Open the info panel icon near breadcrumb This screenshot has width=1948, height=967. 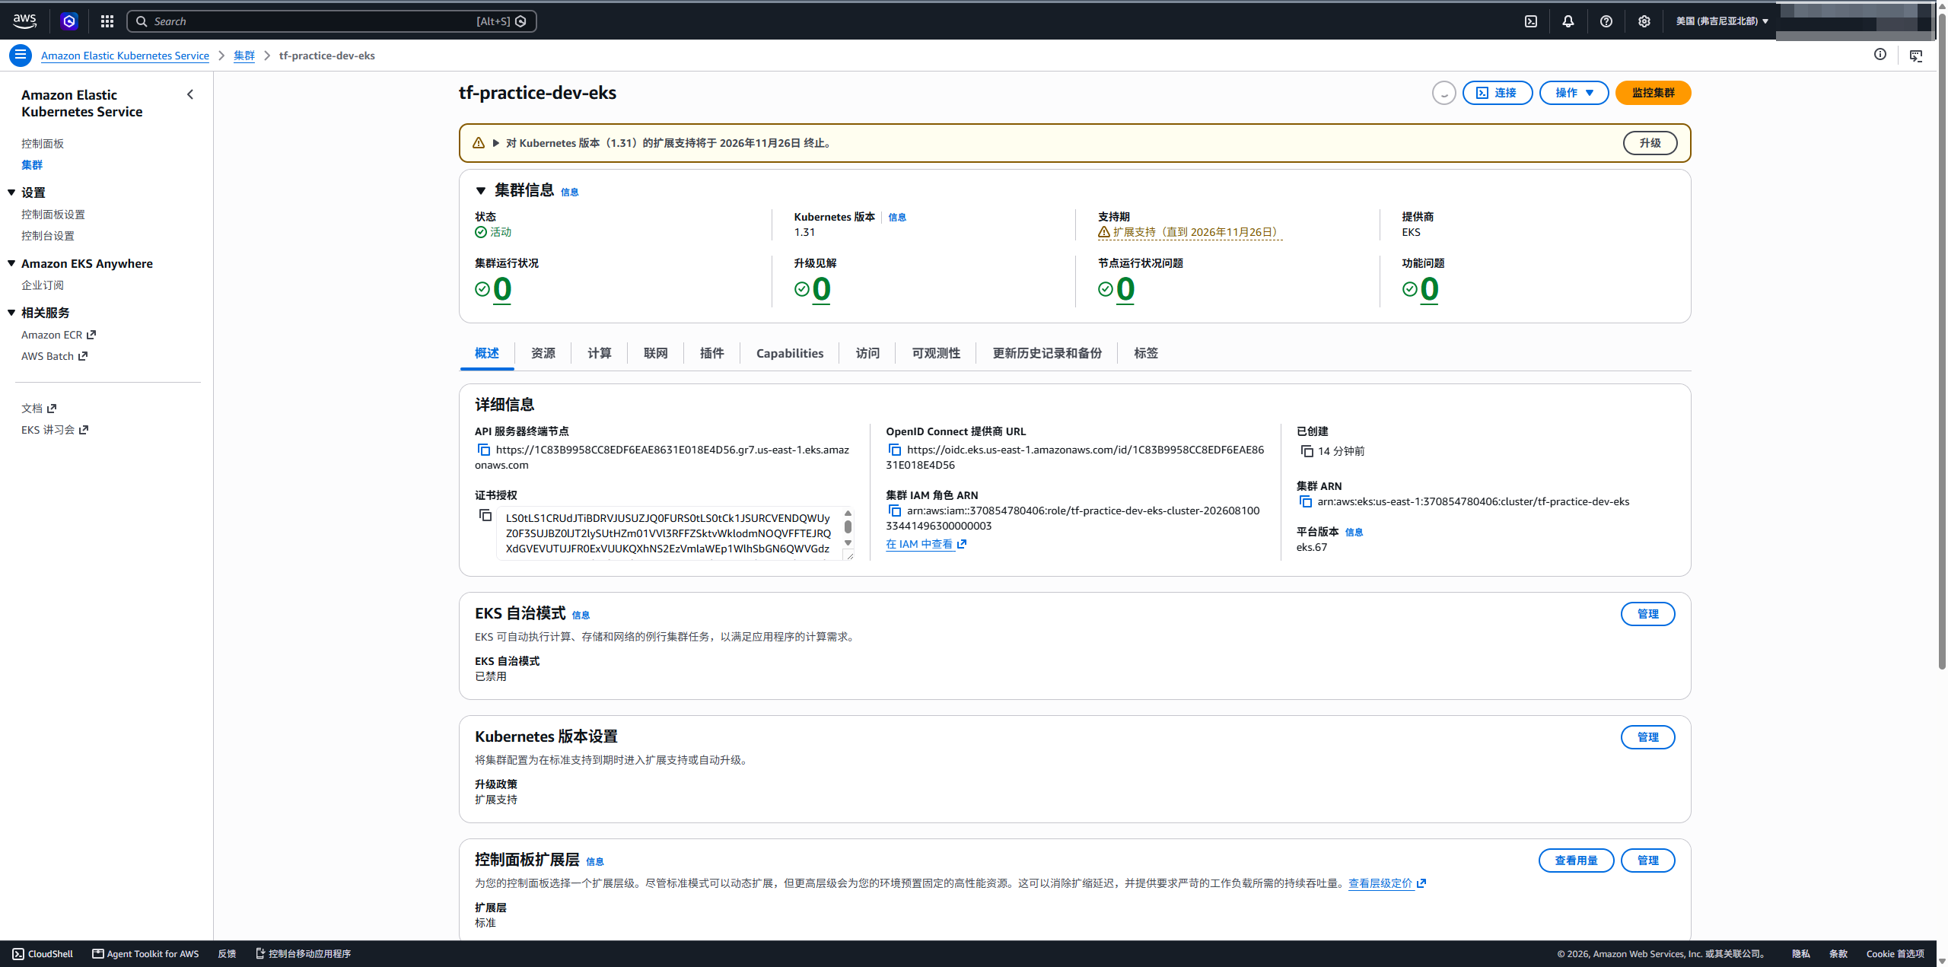[1880, 55]
